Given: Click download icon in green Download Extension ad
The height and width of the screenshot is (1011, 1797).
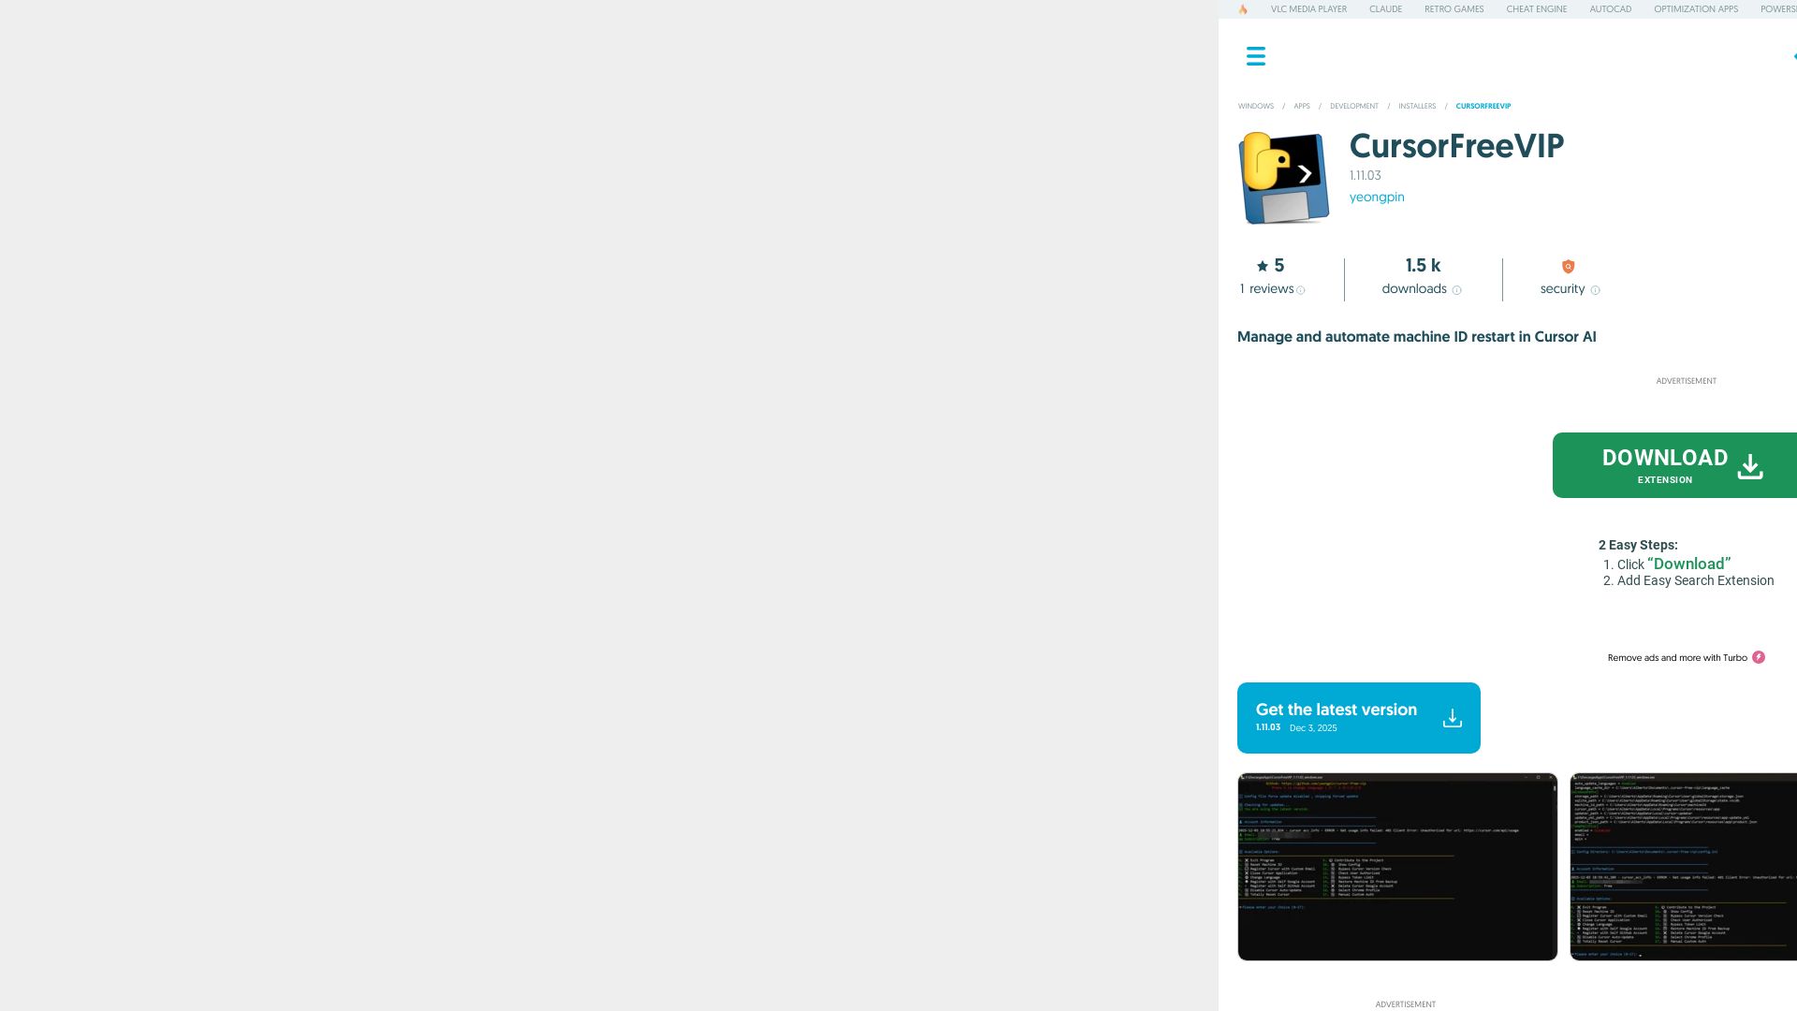Looking at the screenshot, I should tap(1750, 466).
